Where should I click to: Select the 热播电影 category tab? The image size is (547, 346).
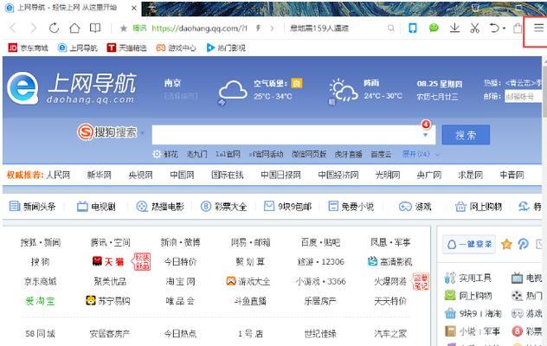160,207
